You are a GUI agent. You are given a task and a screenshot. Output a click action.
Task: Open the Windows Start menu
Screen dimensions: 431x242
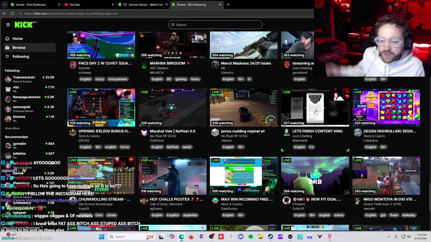click(x=101, y=237)
